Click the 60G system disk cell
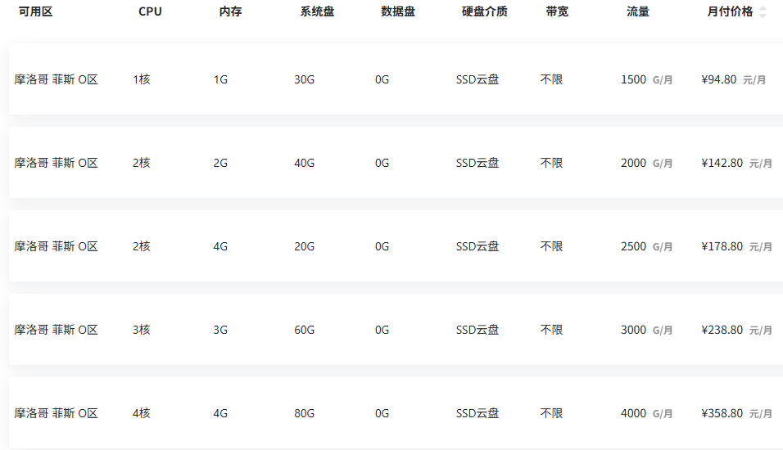 pos(304,330)
